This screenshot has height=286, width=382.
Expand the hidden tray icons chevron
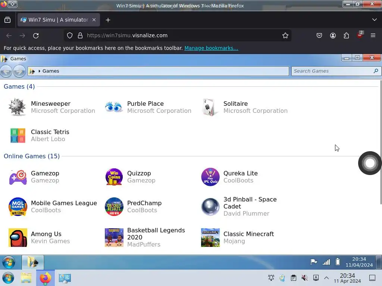(x=326, y=278)
